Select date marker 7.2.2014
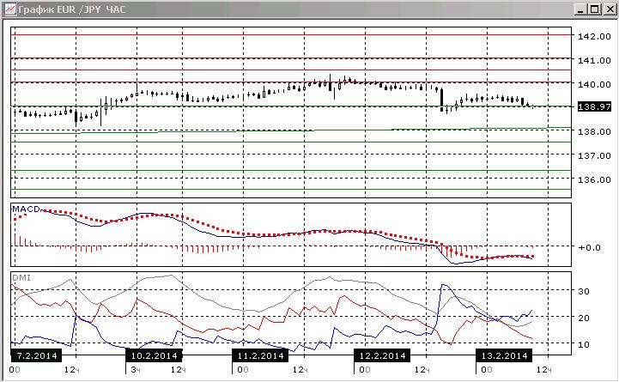This screenshot has width=619, height=382. tap(36, 355)
